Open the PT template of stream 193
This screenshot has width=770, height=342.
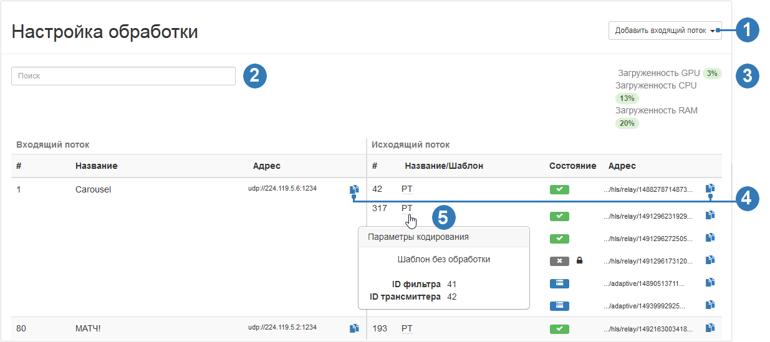click(407, 328)
